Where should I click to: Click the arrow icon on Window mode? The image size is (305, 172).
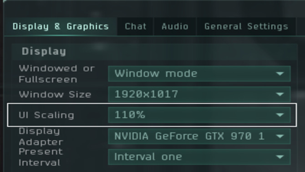tap(280, 74)
